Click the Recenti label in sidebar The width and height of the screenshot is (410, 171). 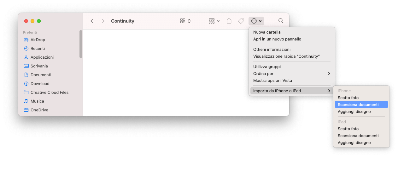38,49
